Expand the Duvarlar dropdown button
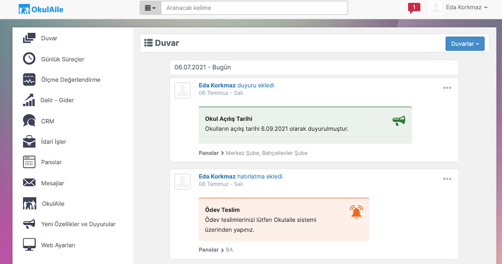Screen dimensions: 502x264 (x=465, y=44)
